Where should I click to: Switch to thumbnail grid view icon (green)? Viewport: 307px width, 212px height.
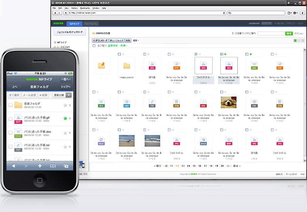pos(295,40)
